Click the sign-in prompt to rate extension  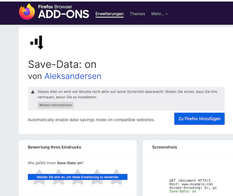click(77, 177)
